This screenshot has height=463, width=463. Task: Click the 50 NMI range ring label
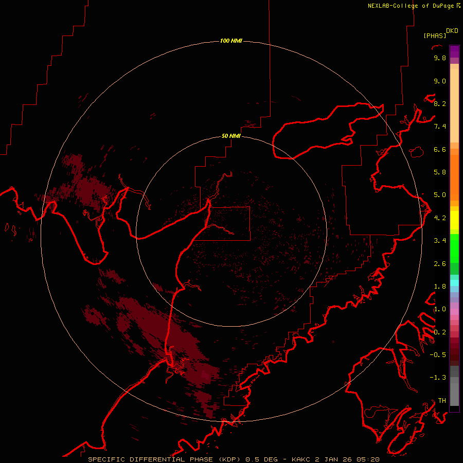click(231, 136)
